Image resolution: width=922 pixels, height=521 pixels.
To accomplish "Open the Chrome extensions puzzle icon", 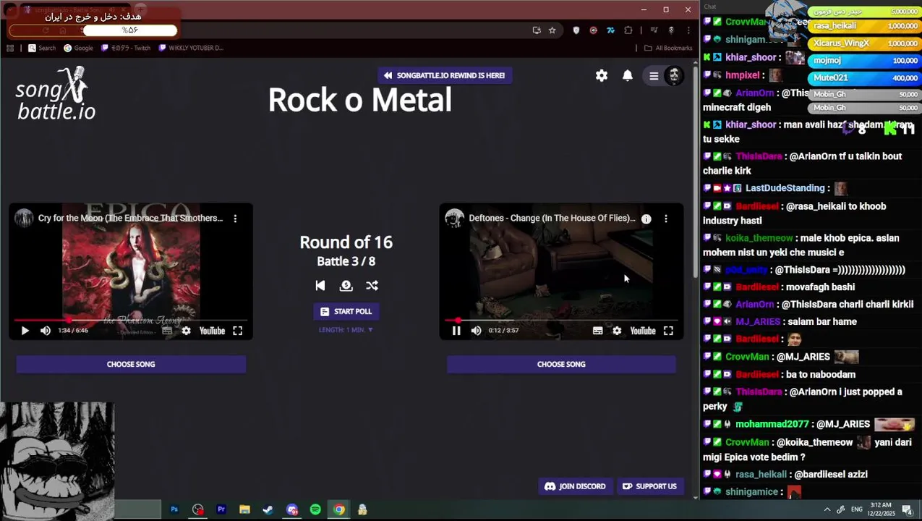I will 628,30.
